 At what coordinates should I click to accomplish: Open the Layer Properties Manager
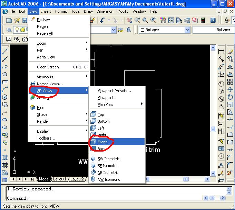coord(9,30)
